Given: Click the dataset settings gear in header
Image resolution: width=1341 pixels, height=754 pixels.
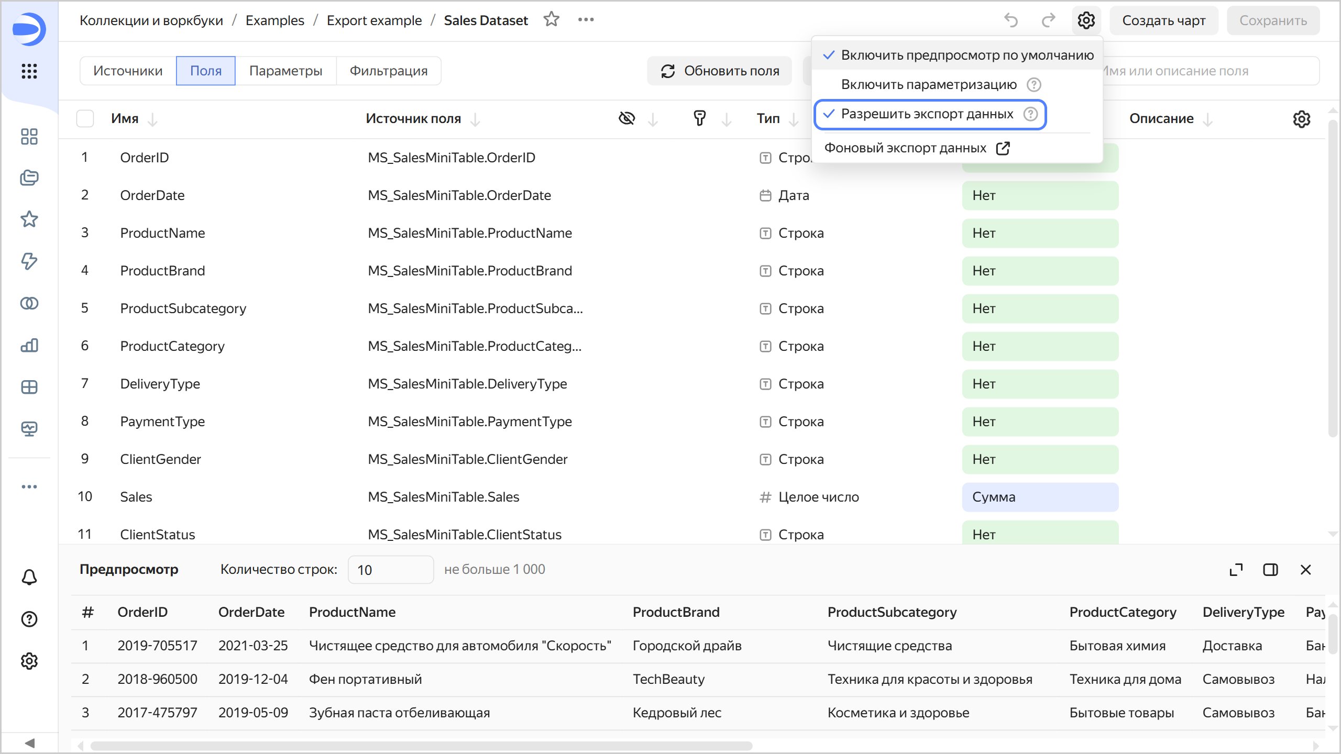Looking at the screenshot, I should (1086, 20).
